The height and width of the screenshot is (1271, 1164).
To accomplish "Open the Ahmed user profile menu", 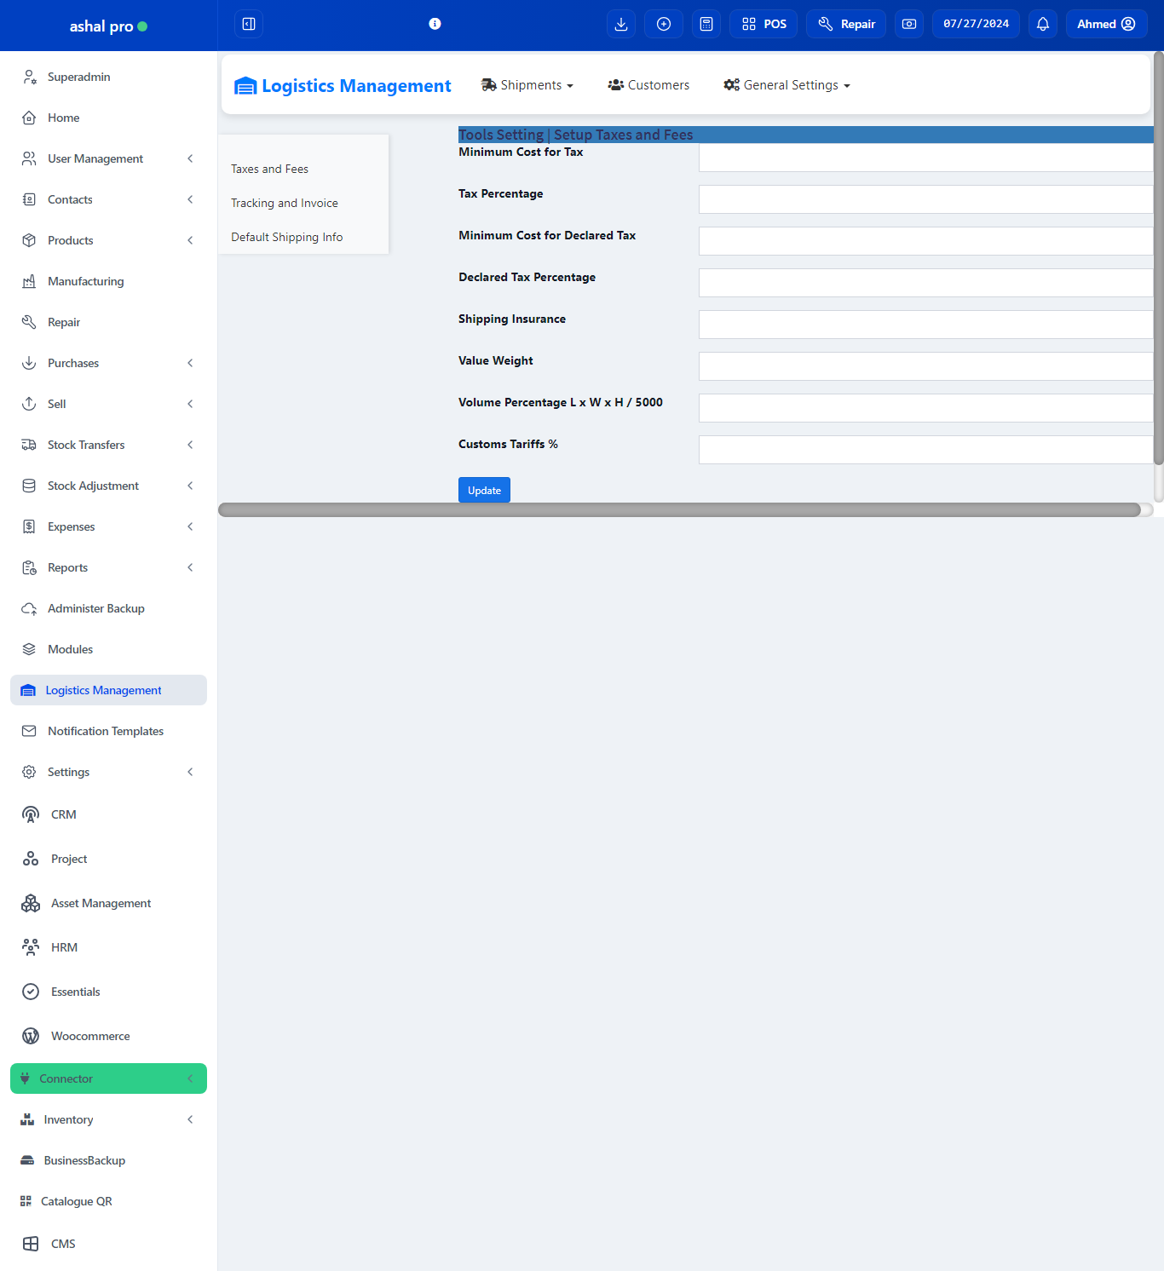I will (x=1106, y=24).
